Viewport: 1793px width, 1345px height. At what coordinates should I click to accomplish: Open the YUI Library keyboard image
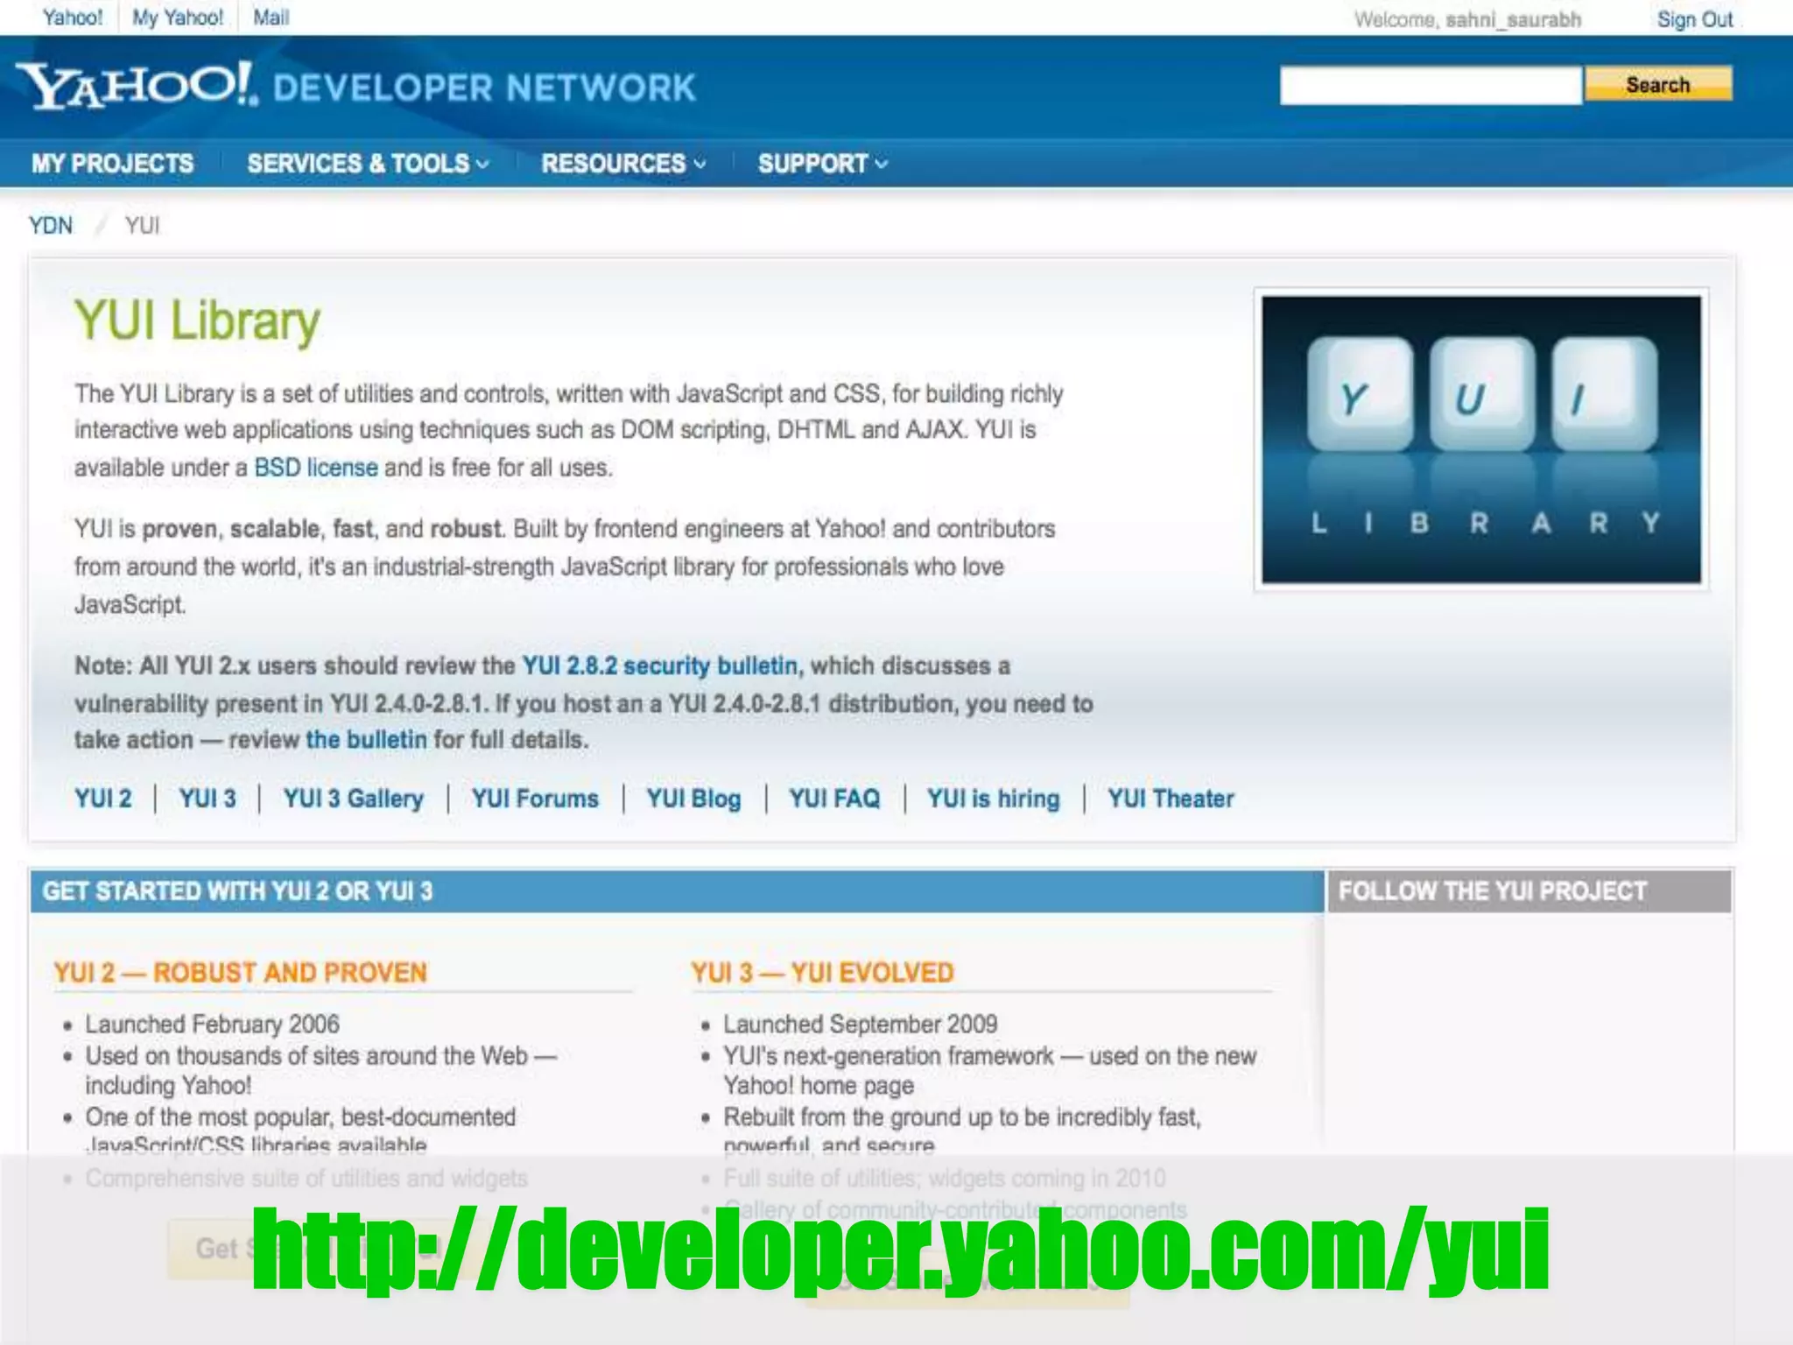1481,440
